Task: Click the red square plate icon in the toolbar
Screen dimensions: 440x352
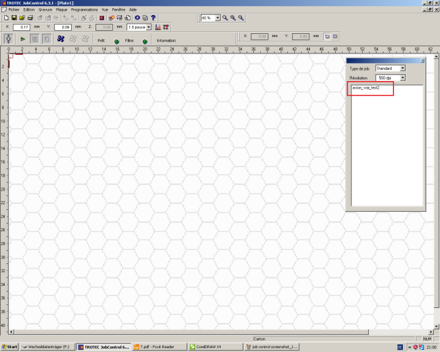Action: click(102, 18)
